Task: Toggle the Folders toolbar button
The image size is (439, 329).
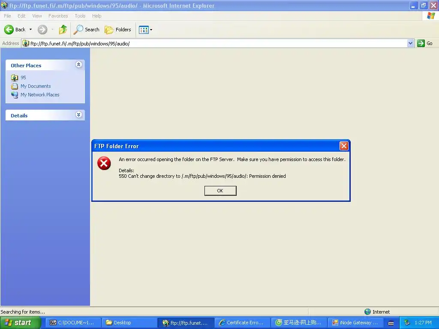Action: (117, 30)
